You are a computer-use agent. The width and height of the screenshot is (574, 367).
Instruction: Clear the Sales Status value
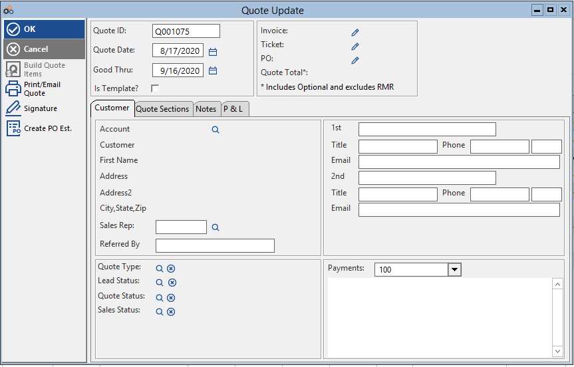171,312
